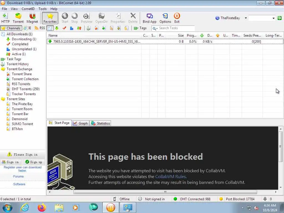Click the Active up-down arrows filter icon

(x=79, y=28)
